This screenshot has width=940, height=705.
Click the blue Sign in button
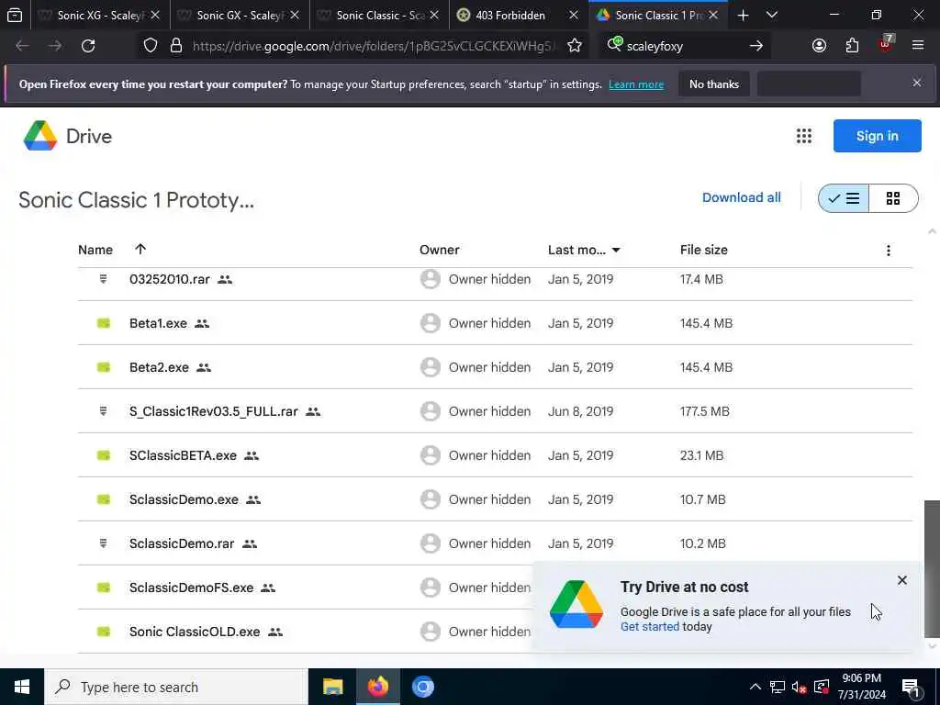point(877,136)
